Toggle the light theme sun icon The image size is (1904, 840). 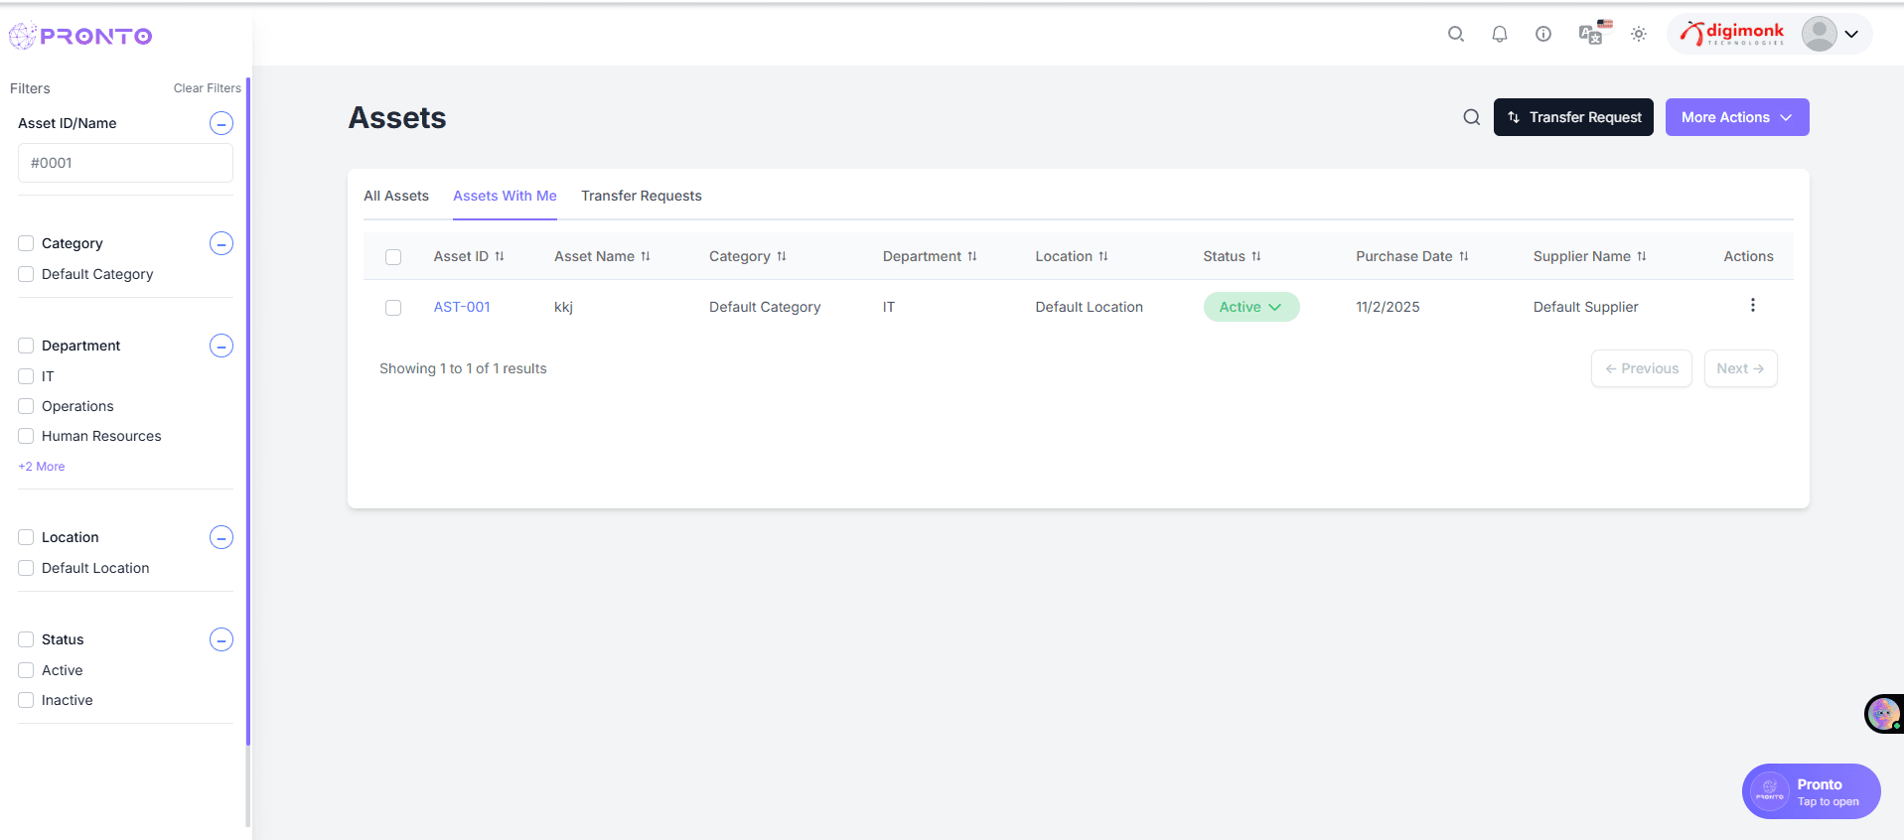point(1638,34)
